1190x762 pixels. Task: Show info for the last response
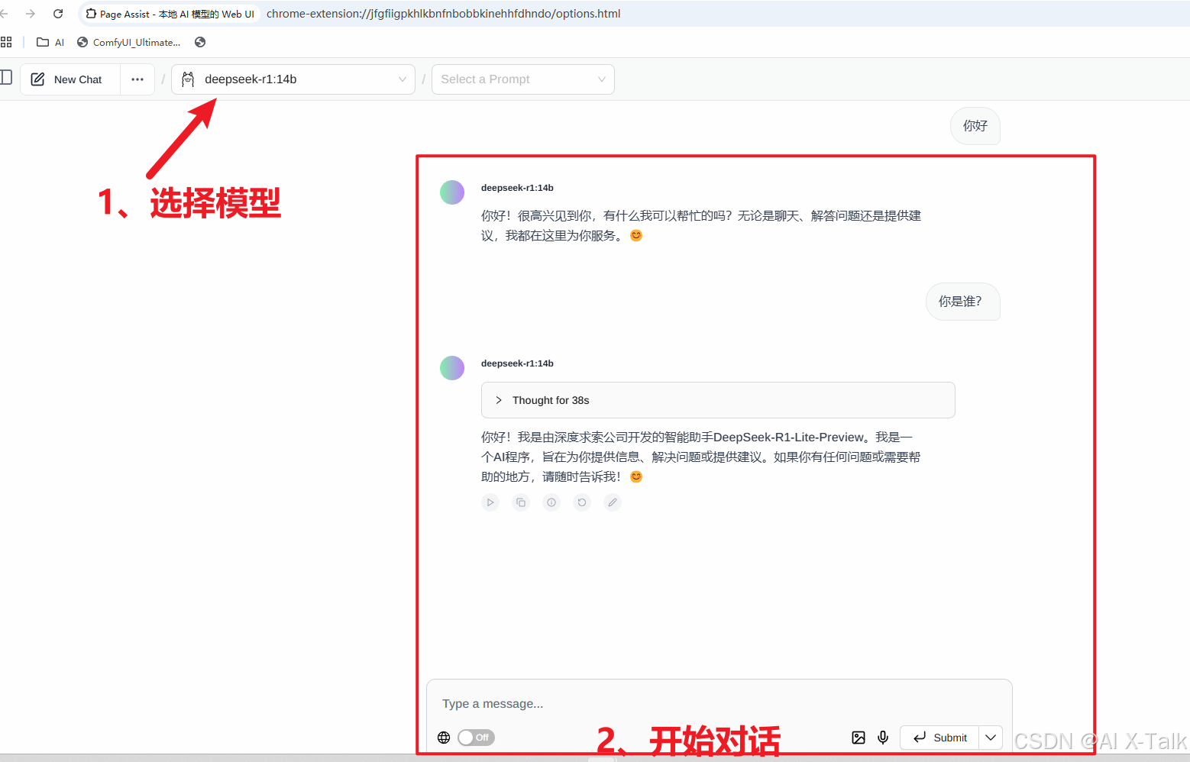(551, 502)
